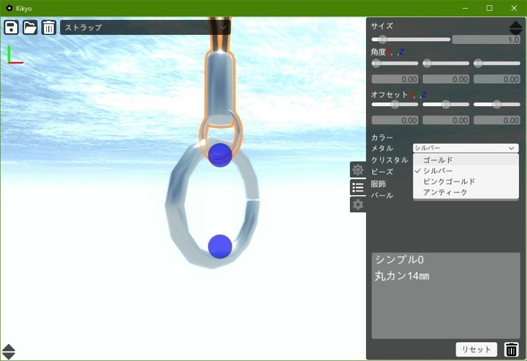
Task: Click the trash icon beside リセット
Action: click(511, 350)
